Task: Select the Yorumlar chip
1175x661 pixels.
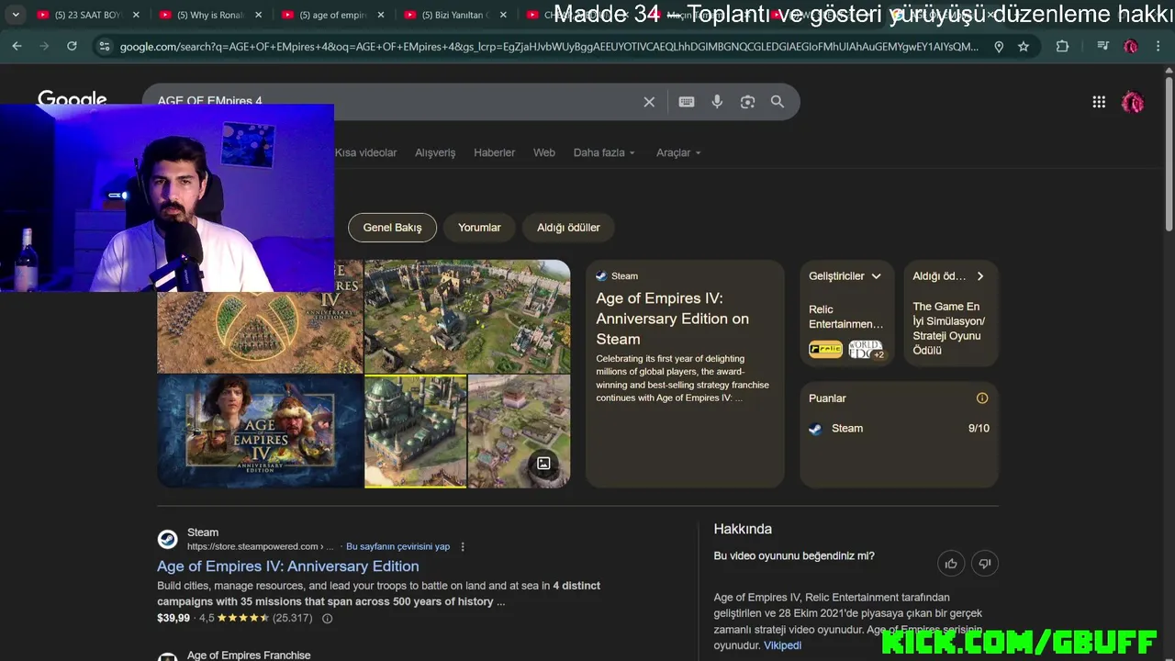Action: (479, 228)
